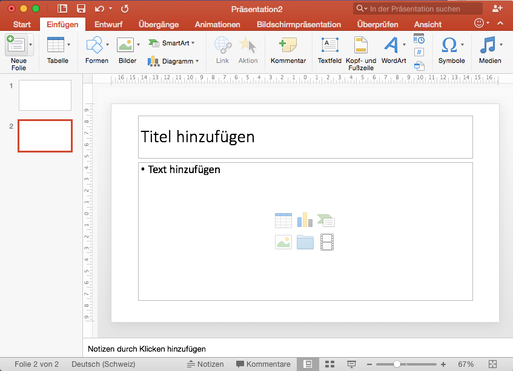
Task: Click the slide number icon in ribbon
Action: 419,52
